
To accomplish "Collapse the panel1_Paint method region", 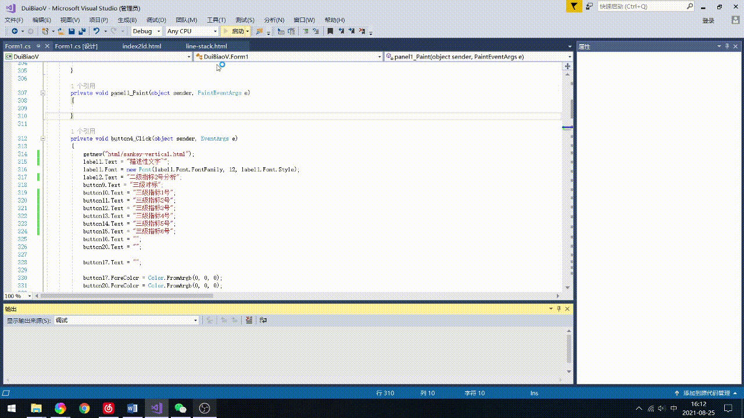I will coord(43,92).
